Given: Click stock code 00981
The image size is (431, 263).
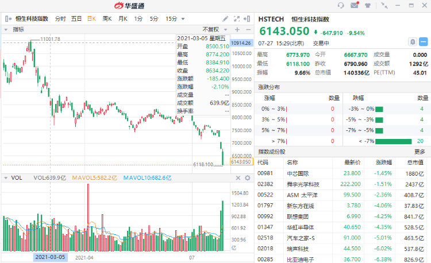Looking at the screenshot, I should pyautogui.click(x=265, y=173).
